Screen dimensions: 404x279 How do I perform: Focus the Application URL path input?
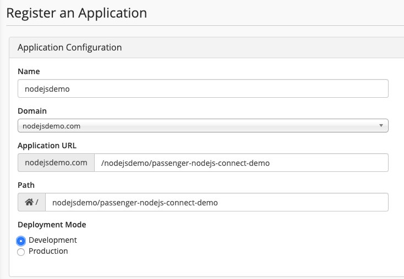coord(241,163)
